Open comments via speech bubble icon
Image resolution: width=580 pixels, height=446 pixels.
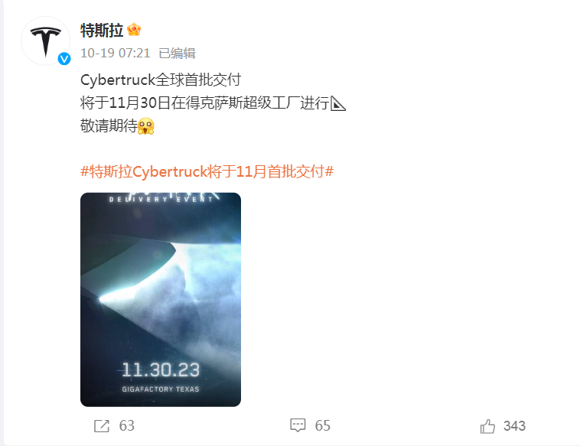(298, 425)
